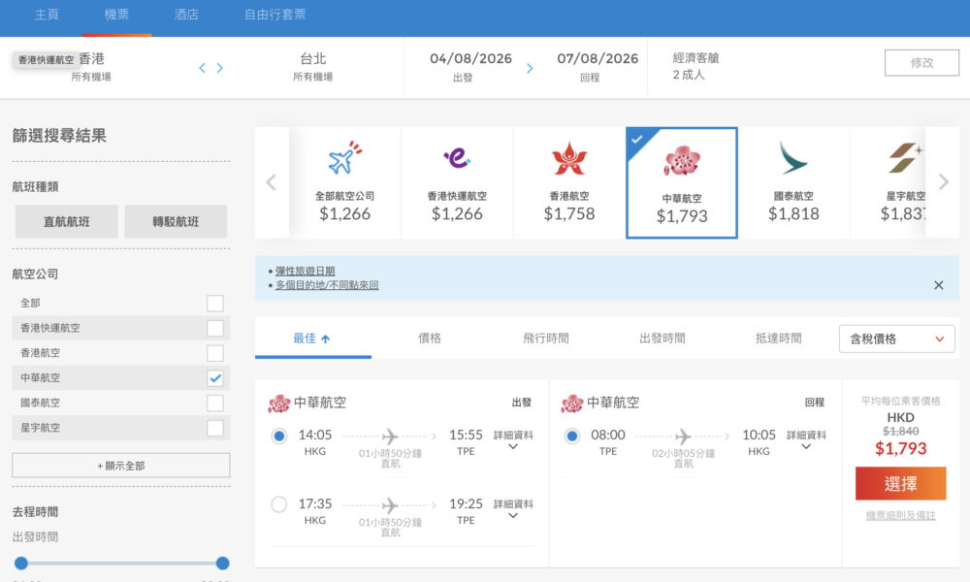Expand 詳細資料 for the 14:05 flight

[513, 439]
